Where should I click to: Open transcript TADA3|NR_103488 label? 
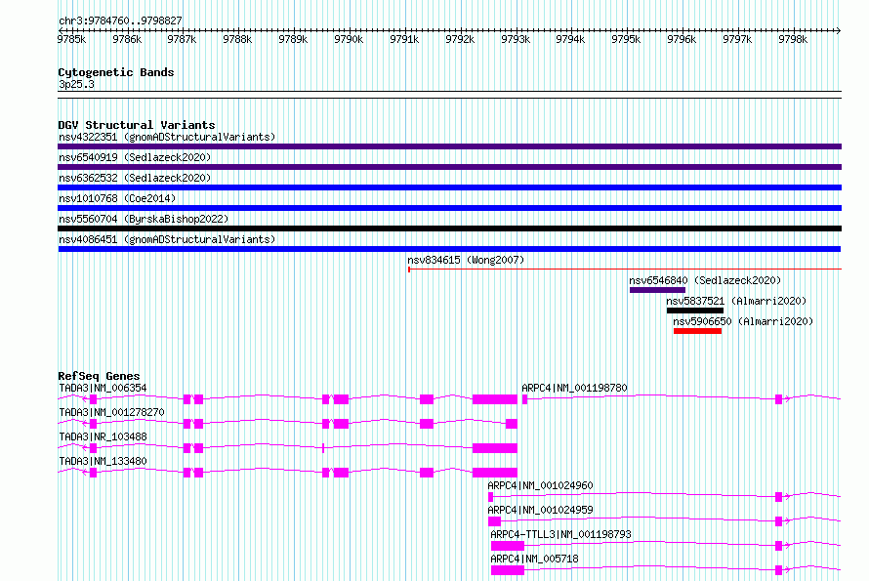(x=103, y=436)
